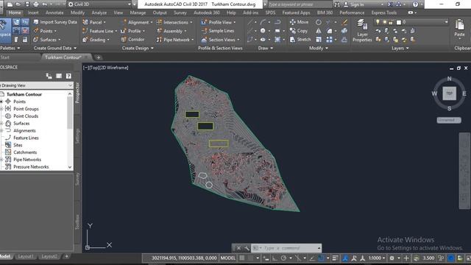
Task: Open the Insert ribbon tab
Action: 33,13
